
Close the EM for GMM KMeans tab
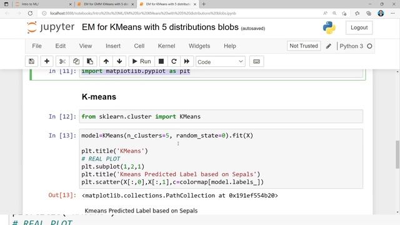point(132,4)
